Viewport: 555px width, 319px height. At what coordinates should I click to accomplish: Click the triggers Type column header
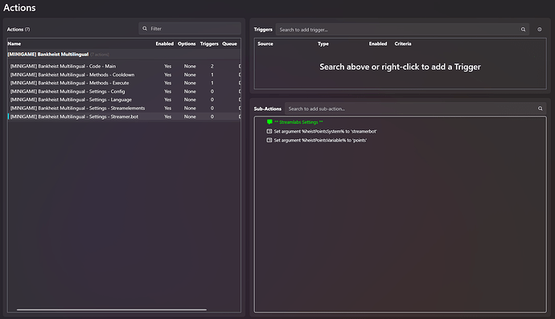[323, 44]
